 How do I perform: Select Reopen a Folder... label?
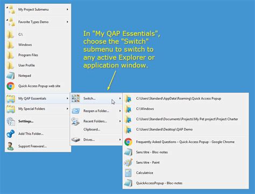pyautogui.click(x=96, y=111)
